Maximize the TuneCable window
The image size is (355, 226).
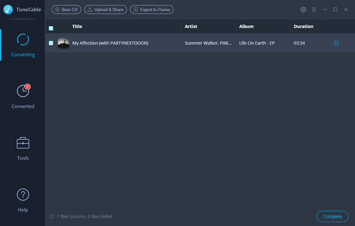coord(335,10)
